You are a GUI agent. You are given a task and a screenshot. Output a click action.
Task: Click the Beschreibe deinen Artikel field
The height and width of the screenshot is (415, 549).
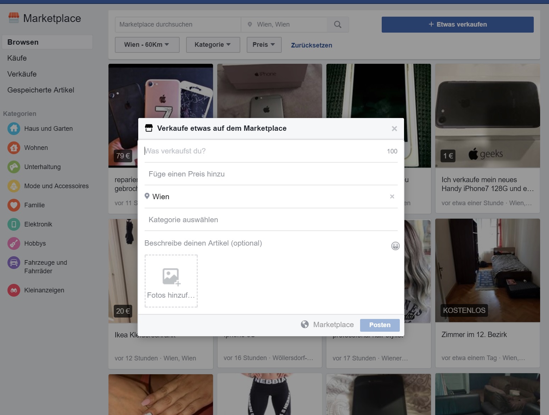(266, 243)
